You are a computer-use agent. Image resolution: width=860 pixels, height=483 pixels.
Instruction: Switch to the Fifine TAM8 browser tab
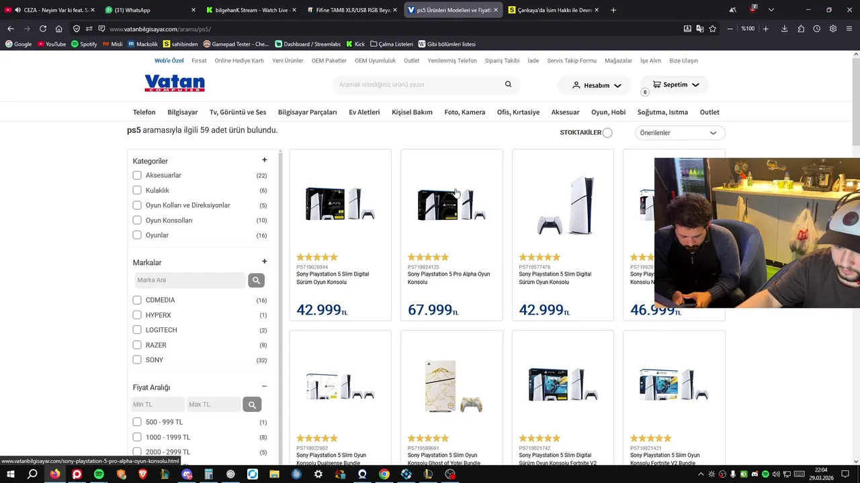[x=351, y=10]
